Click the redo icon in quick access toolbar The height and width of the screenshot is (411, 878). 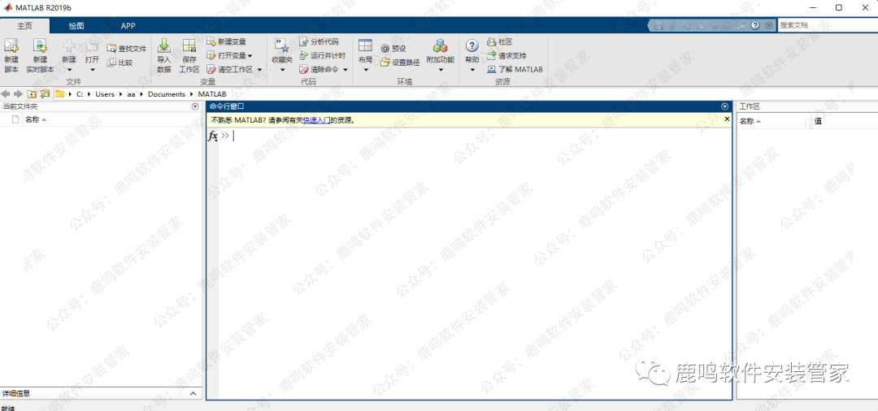click(728, 25)
